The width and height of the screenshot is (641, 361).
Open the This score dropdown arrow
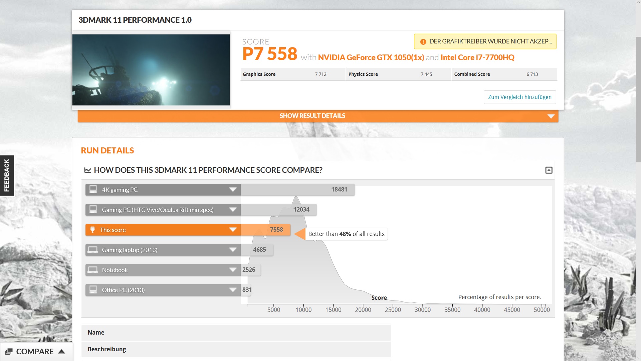(x=233, y=230)
